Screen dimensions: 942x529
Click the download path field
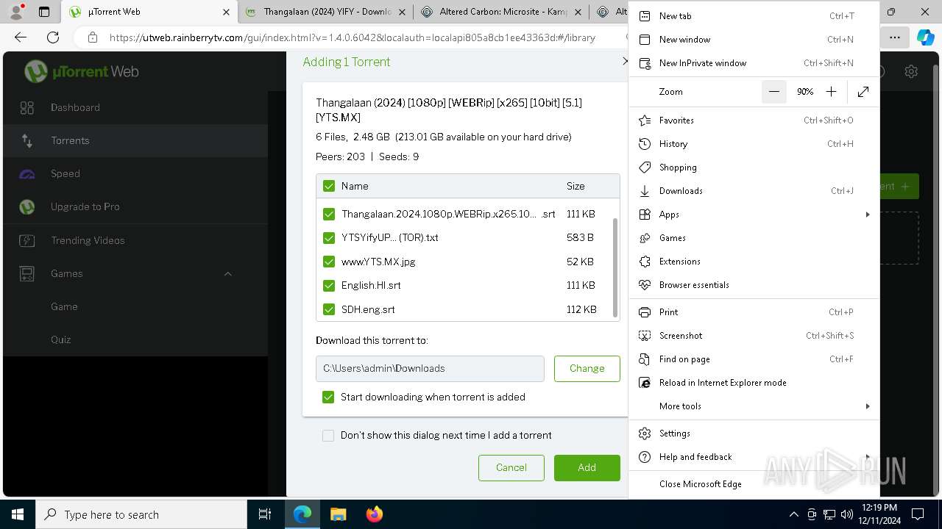pos(430,369)
